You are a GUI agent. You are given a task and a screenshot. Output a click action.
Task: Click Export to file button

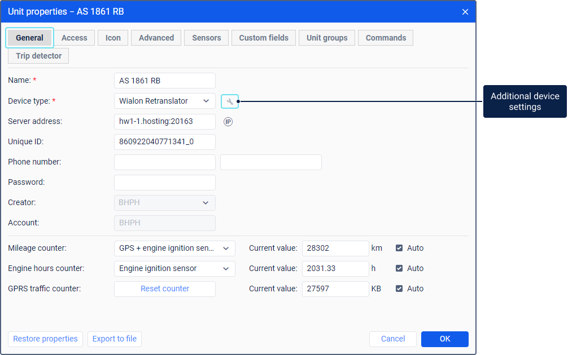(x=115, y=339)
